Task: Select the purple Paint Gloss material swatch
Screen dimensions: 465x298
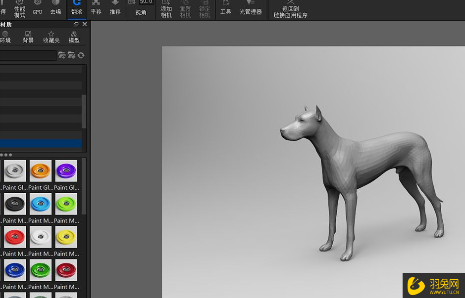Action: (x=66, y=171)
